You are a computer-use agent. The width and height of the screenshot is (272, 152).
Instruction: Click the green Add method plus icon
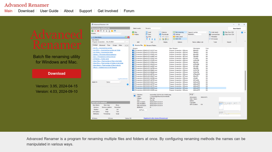(x=92, y=31)
